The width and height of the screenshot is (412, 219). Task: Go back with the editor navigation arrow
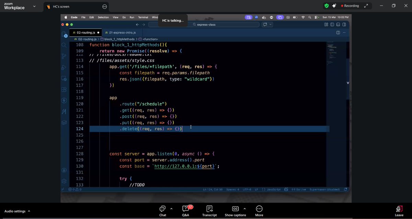point(138,25)
